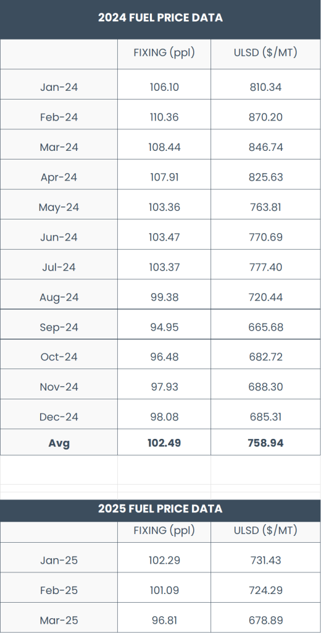The width and height of the screenshot is (321, 633).
Task: Select the Feb-24 fixing value 110.36
Action: tap(164, 117)
